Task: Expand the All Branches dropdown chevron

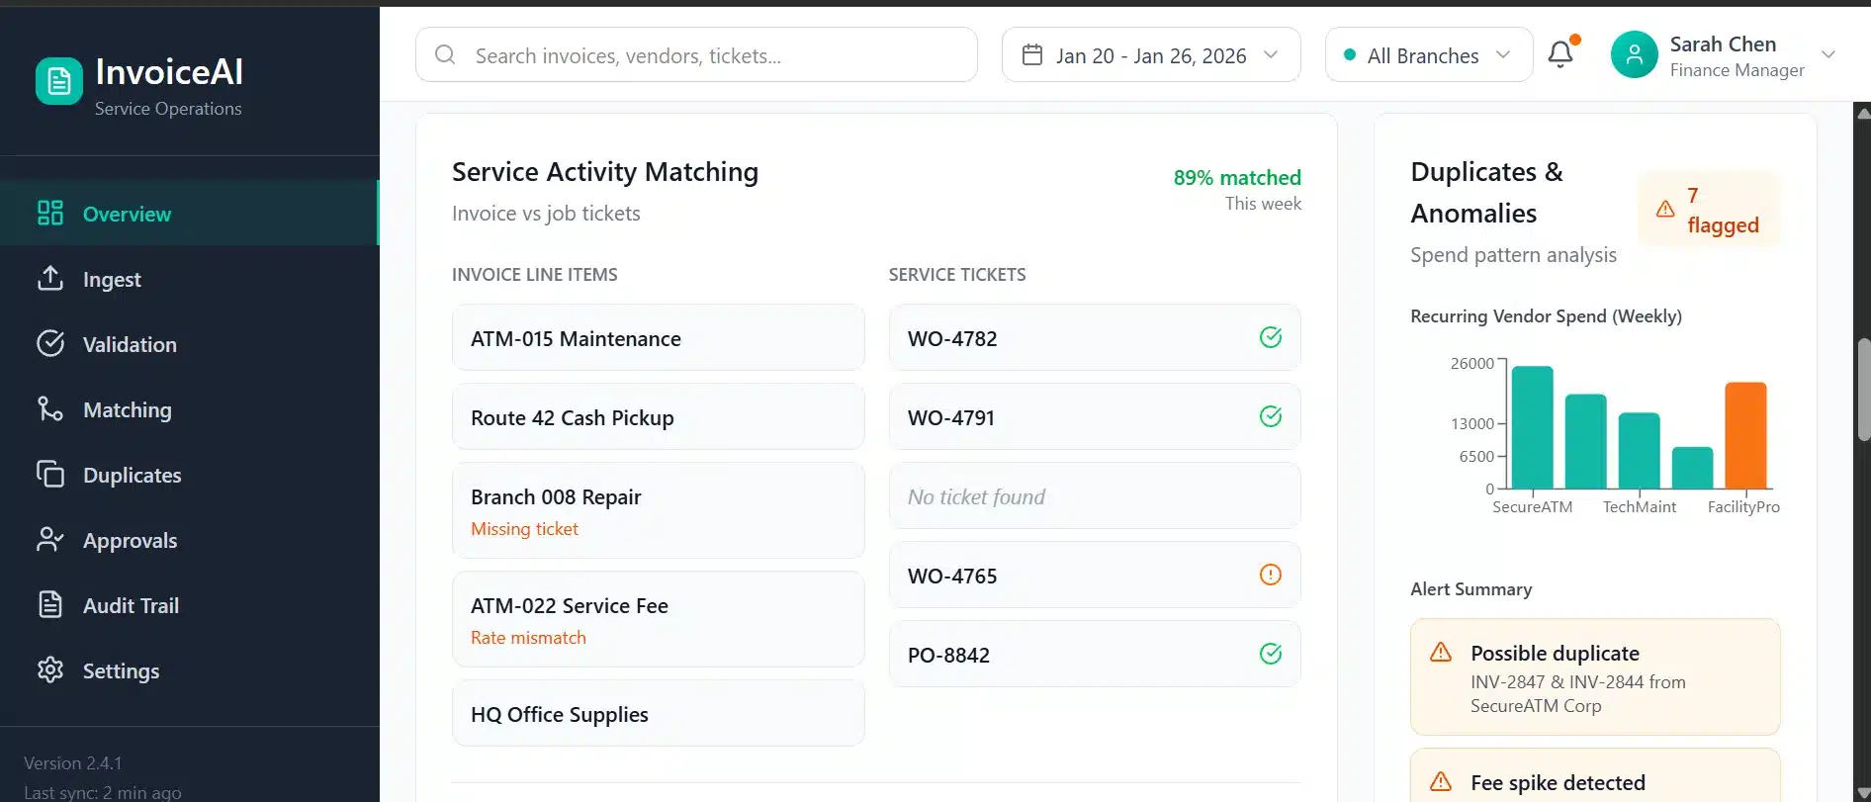Action: (1503, 54)
